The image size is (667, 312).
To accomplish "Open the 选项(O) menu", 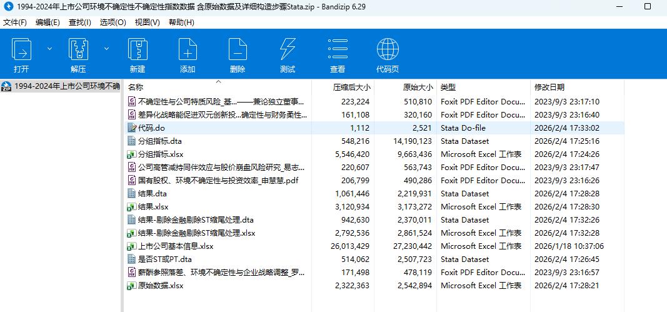I will (x=113, y=23).
